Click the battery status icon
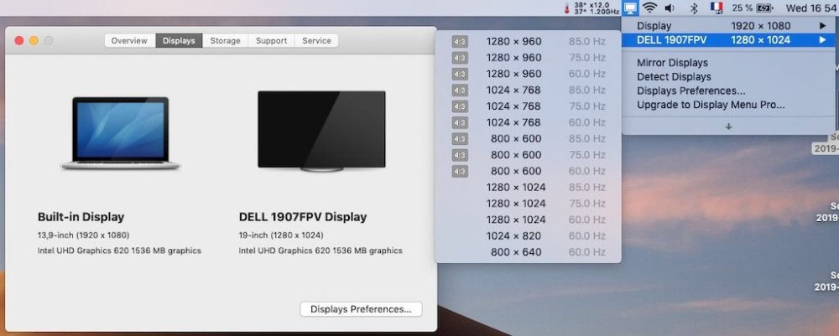This screenshot has width=839, height=336. (765, 8)
